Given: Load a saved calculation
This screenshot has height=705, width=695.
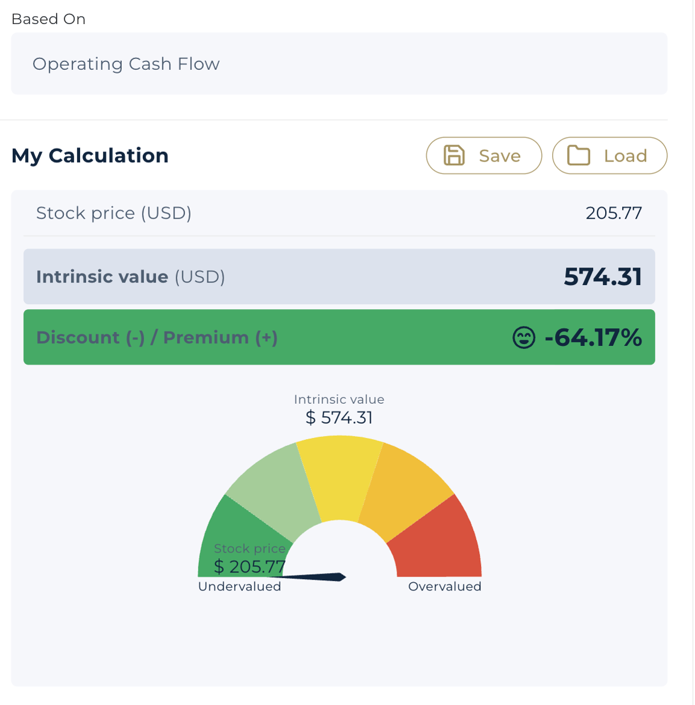Looking at the screenshot, I should pyautogui.click(x=609, y=155).
